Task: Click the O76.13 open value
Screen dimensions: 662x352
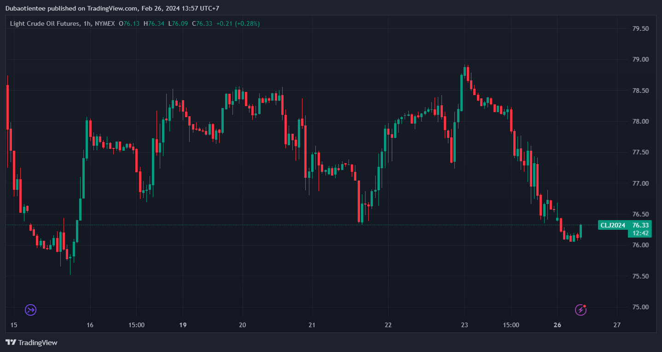Action: [x=129, y=23]
